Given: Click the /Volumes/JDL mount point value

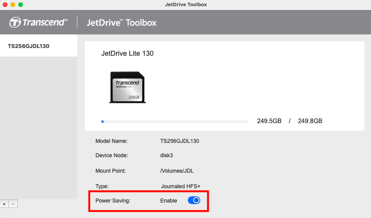Looking at the screenshot, I should pos(177,171).
